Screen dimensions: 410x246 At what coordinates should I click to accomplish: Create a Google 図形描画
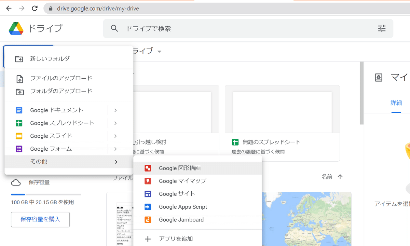click(x=197, y=168)
